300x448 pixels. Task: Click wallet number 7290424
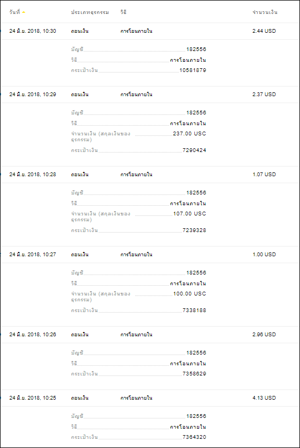point(194,150)
